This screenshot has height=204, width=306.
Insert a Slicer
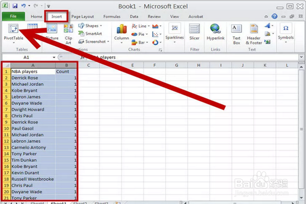(194, 32)
